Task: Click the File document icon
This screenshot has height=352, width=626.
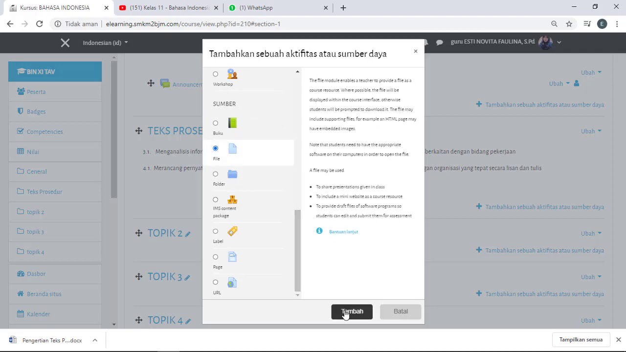Action: click(232, 149)
